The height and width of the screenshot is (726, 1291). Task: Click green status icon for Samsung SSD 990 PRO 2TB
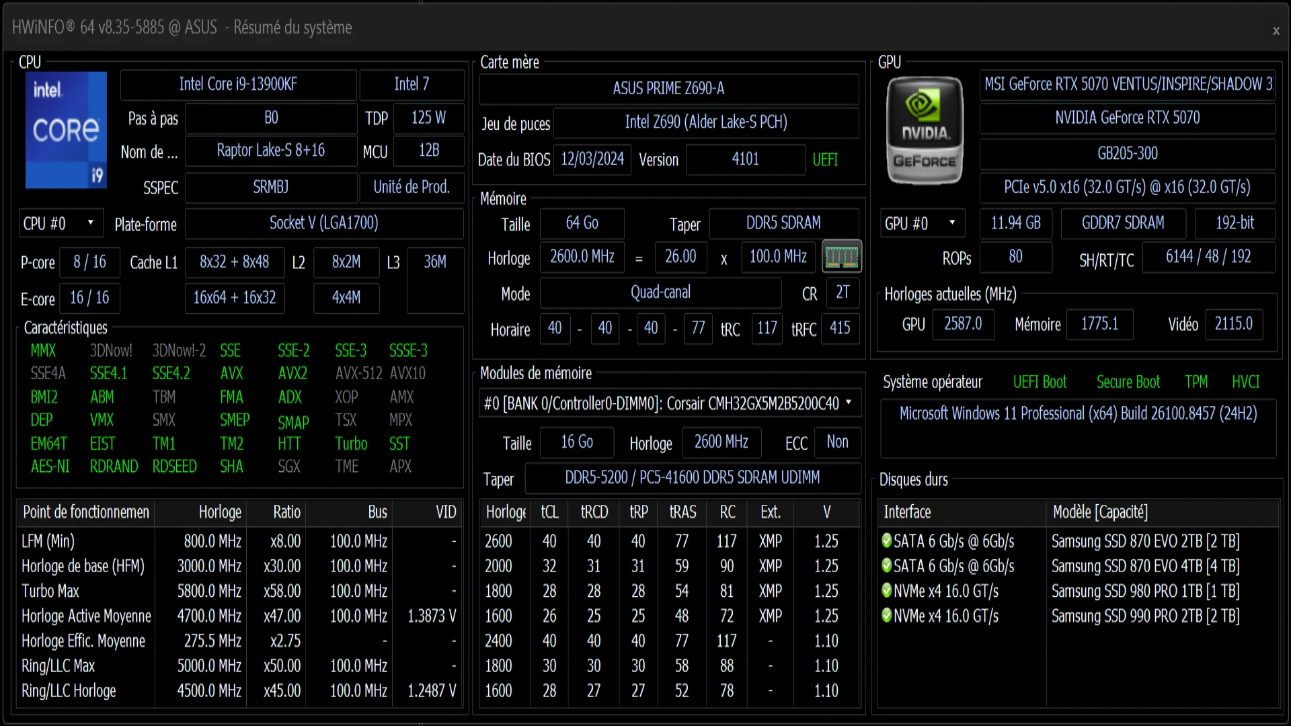[886, 615]
